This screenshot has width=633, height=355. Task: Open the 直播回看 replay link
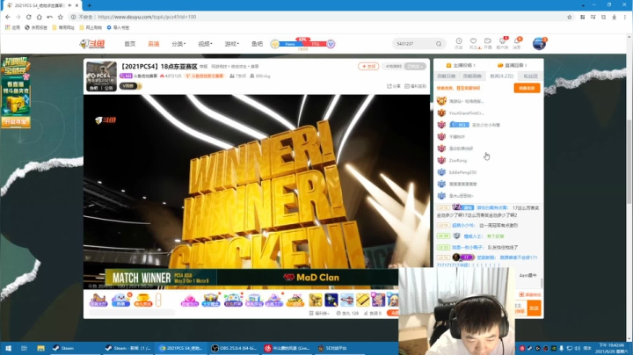513,65
